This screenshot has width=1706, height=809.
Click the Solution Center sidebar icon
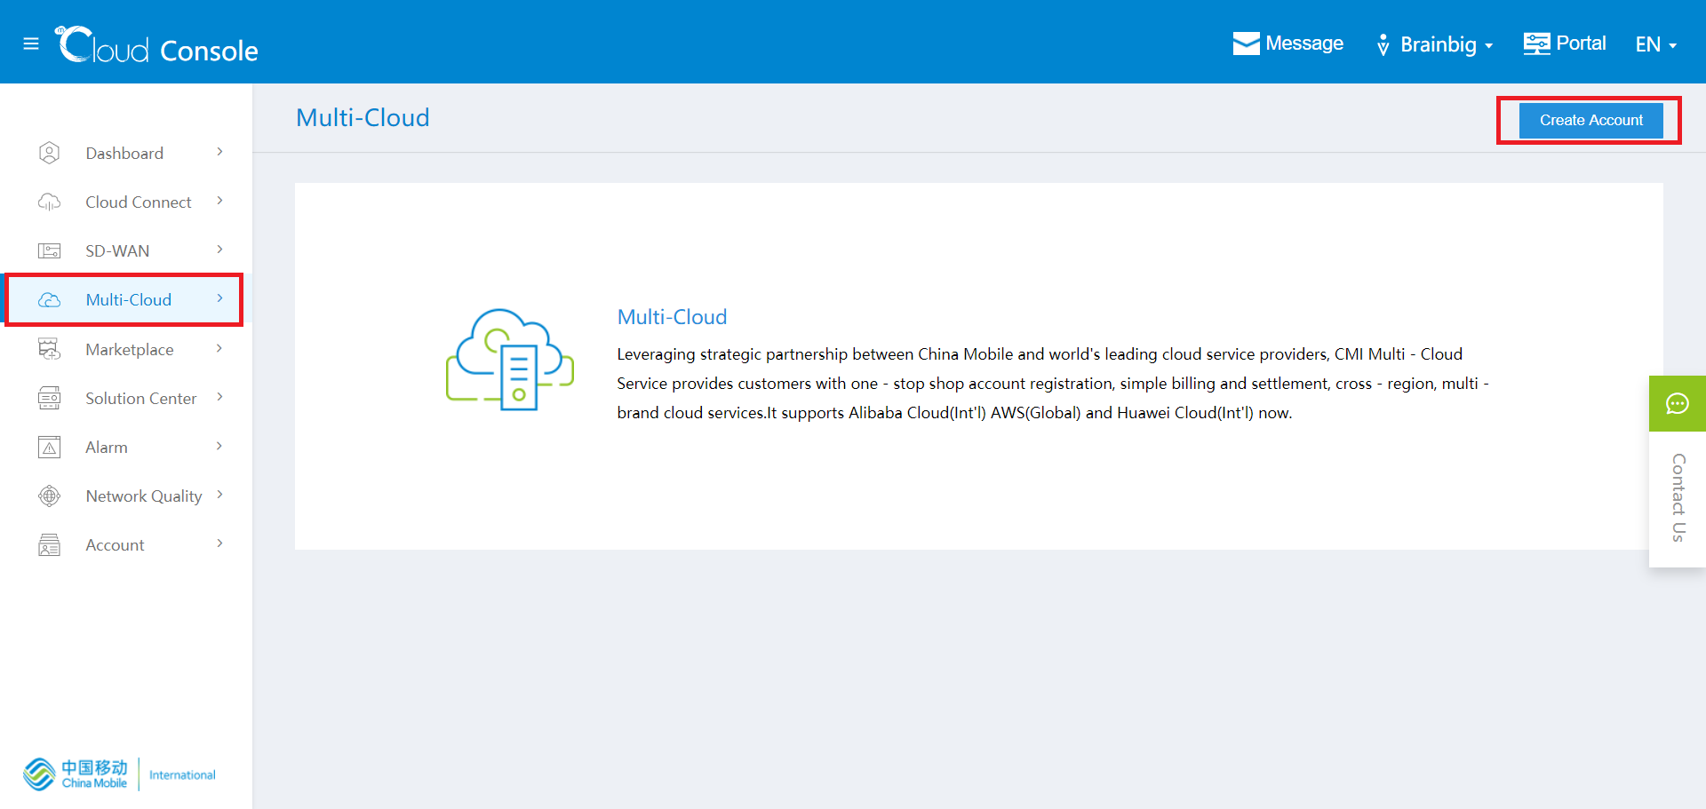[x=50, y=398]
